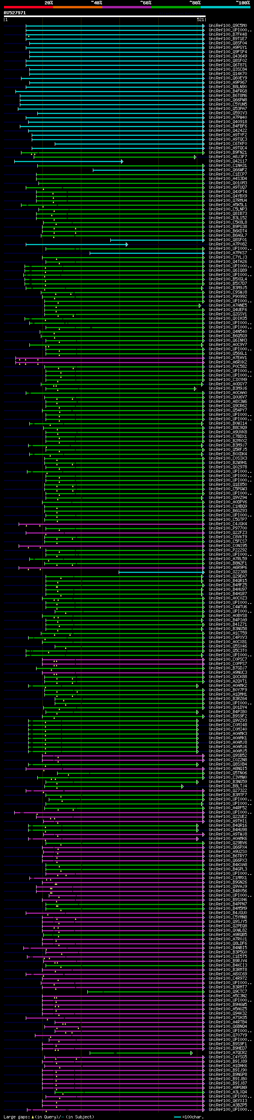
Task: Select label UniRef100_C5YUN5
Action: coord(228,104)
